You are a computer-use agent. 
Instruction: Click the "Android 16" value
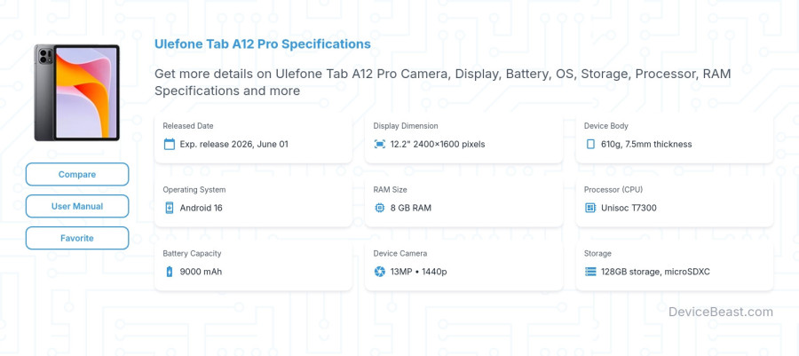coord(201,208)
